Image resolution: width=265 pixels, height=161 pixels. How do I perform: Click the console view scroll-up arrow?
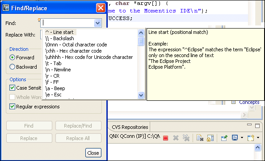tap(257, 148)
